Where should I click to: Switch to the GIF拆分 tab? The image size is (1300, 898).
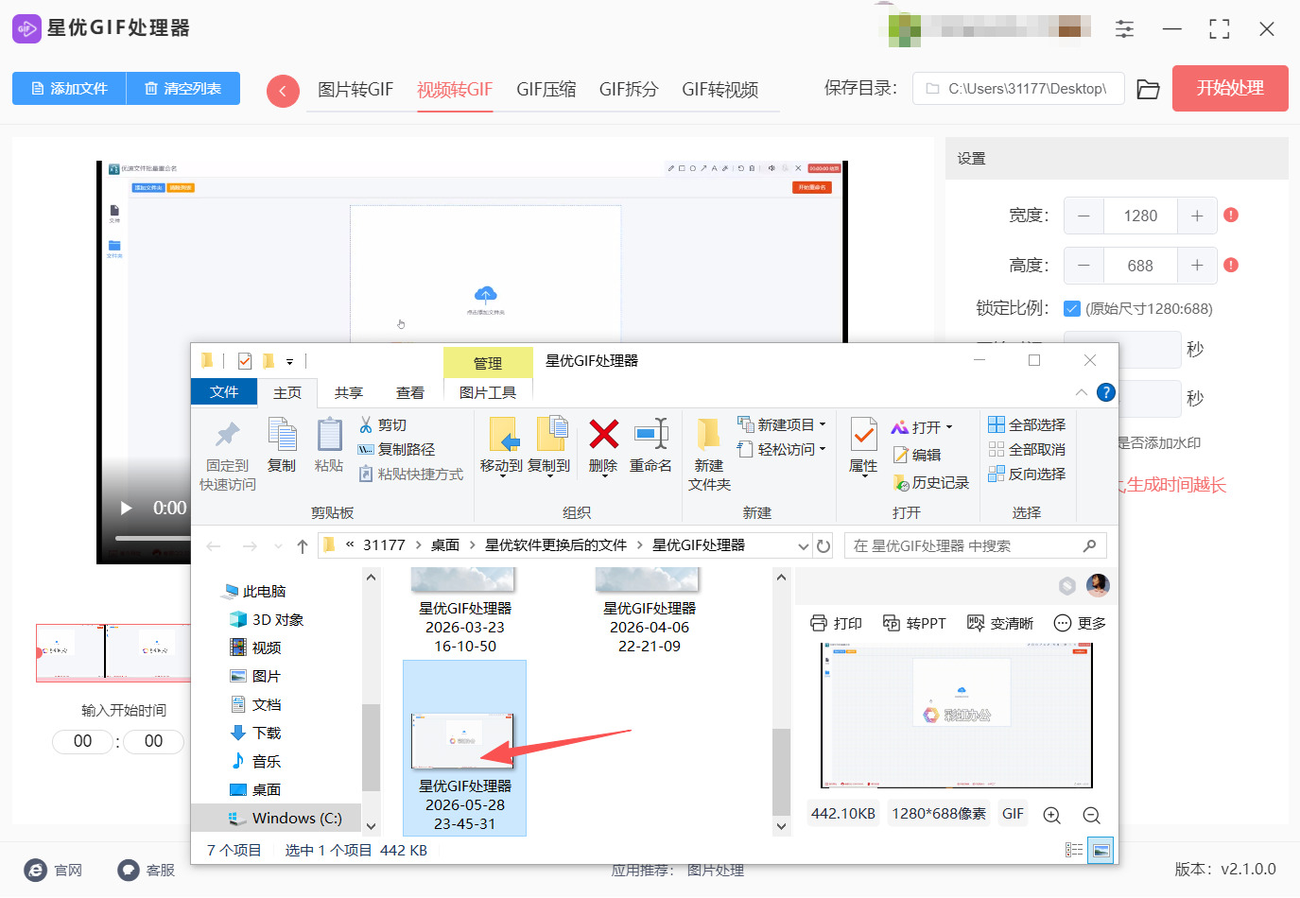click(629, 90)
